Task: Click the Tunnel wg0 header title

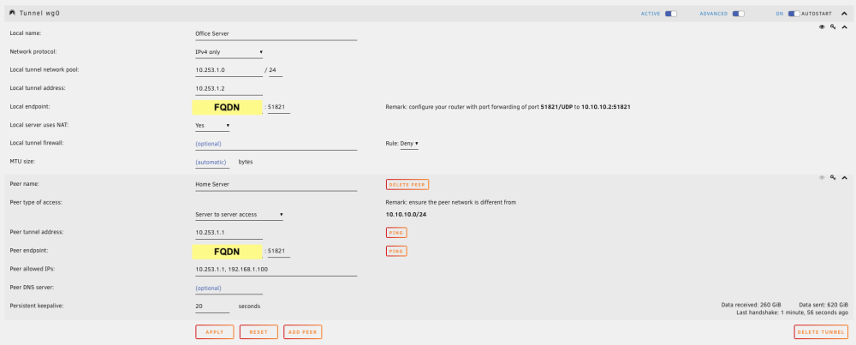Action: (39, 13)
